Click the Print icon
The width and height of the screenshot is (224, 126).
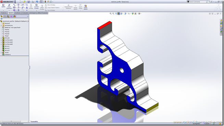pos(33,2)
